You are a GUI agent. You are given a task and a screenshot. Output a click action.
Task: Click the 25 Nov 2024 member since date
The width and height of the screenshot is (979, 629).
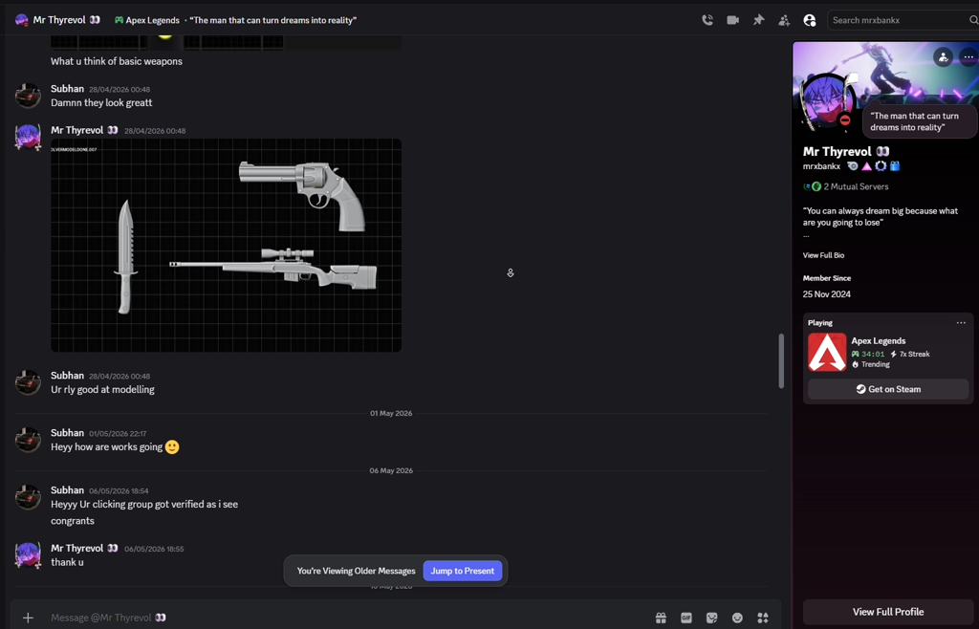point(827,293)
